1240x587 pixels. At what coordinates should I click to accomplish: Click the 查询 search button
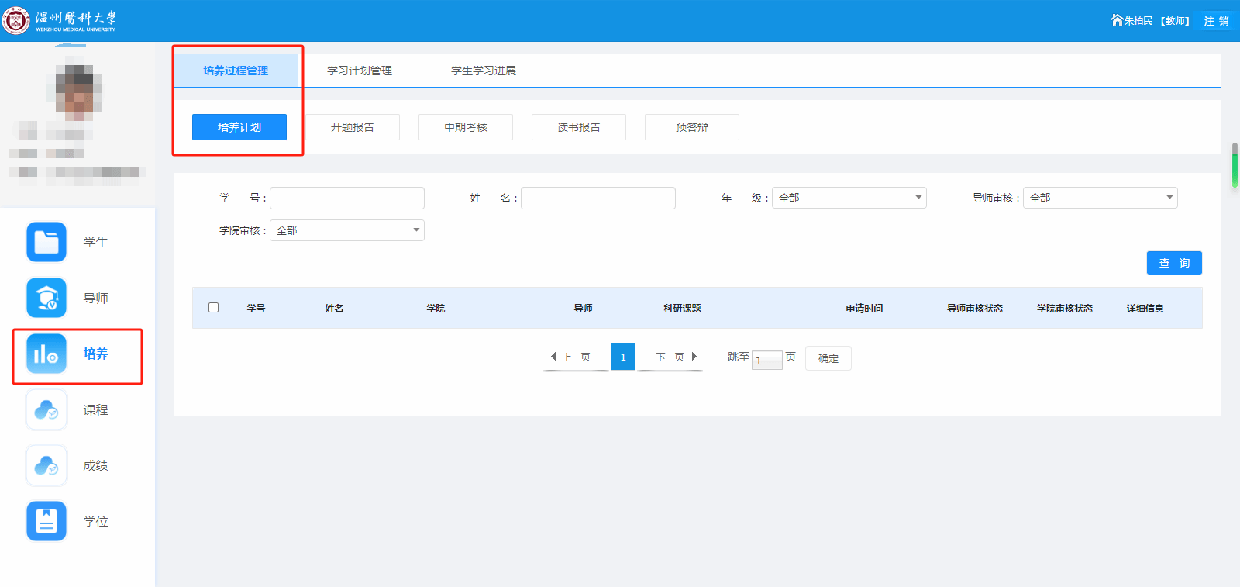(1174, 263)
